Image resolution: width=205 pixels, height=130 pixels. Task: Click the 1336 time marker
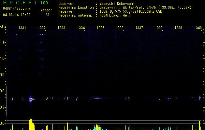click(x=120, y=28)
